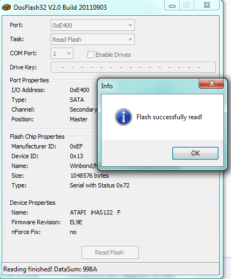Expand the COM Port dropdown
The image size is (231, 279).
62,54
